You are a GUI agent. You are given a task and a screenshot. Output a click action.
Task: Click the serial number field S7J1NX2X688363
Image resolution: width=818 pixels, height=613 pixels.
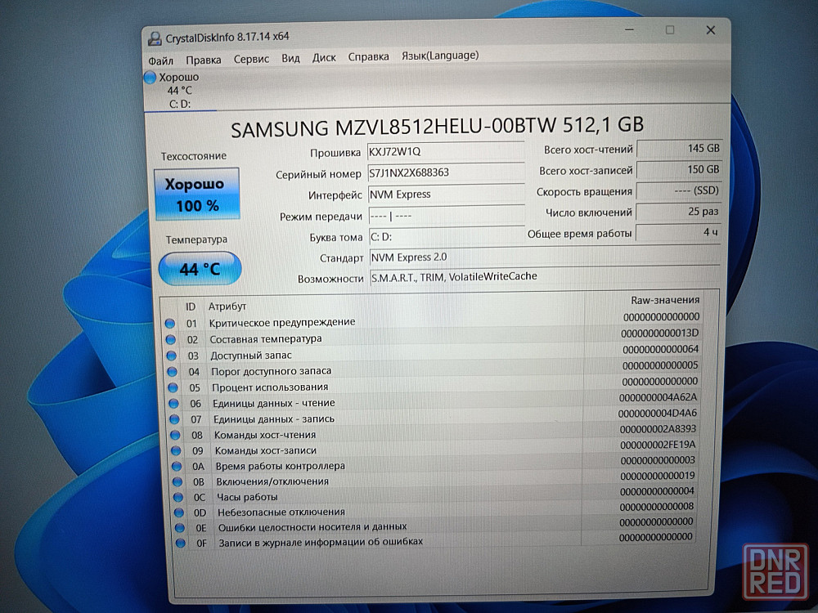point(446,172)
